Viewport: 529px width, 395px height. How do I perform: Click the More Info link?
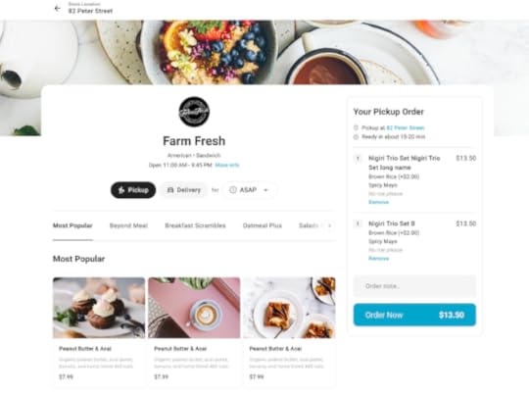coord(227,165)
